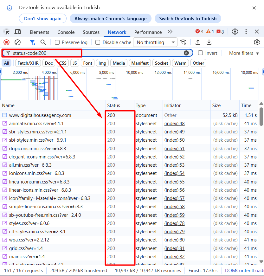Stop recording network log
This screenshot has height=276, width=264.
pos(6,42)
